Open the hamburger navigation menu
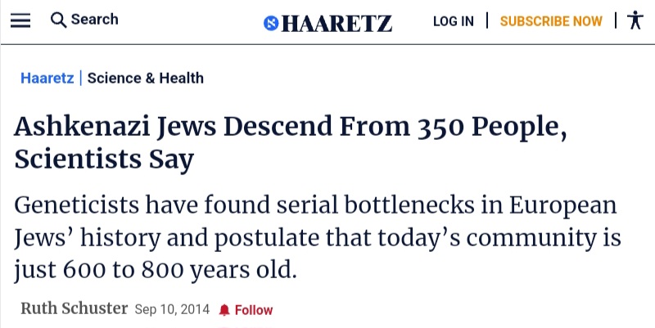This screenshot has height=328, width=655. 20,20
